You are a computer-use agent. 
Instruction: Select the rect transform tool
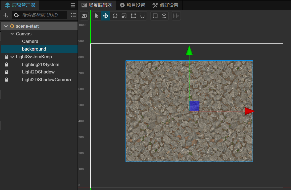point(133,16)
